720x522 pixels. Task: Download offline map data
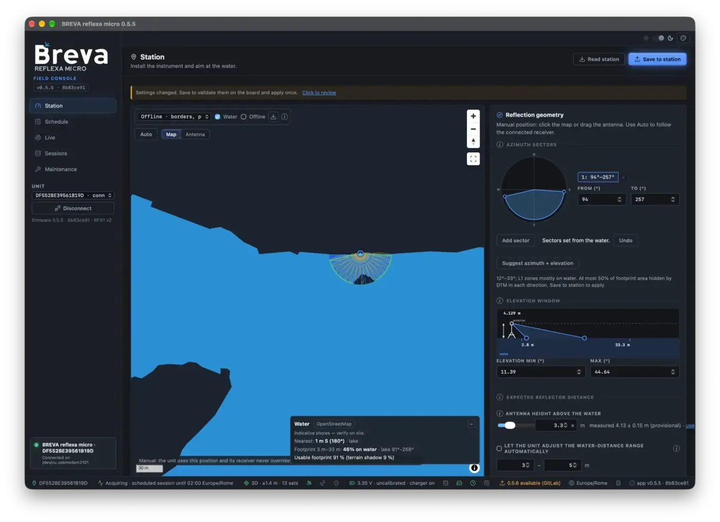[x=274, y=117]
